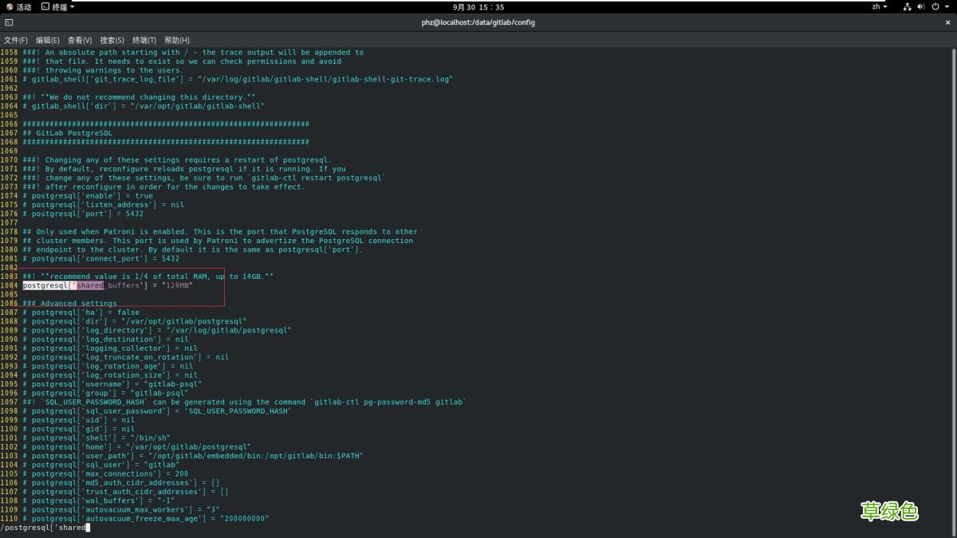
Task: Open the 查看(V) menu
Action: pyautogui.click(x=80, y=40)
